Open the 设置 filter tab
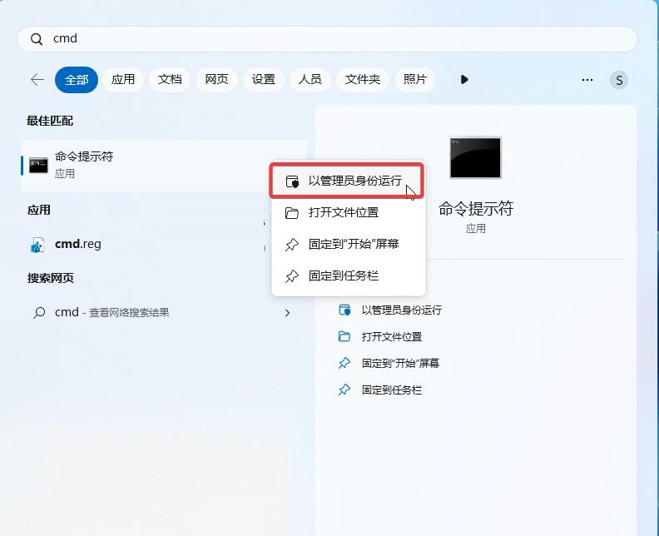 tap(264, 79)
